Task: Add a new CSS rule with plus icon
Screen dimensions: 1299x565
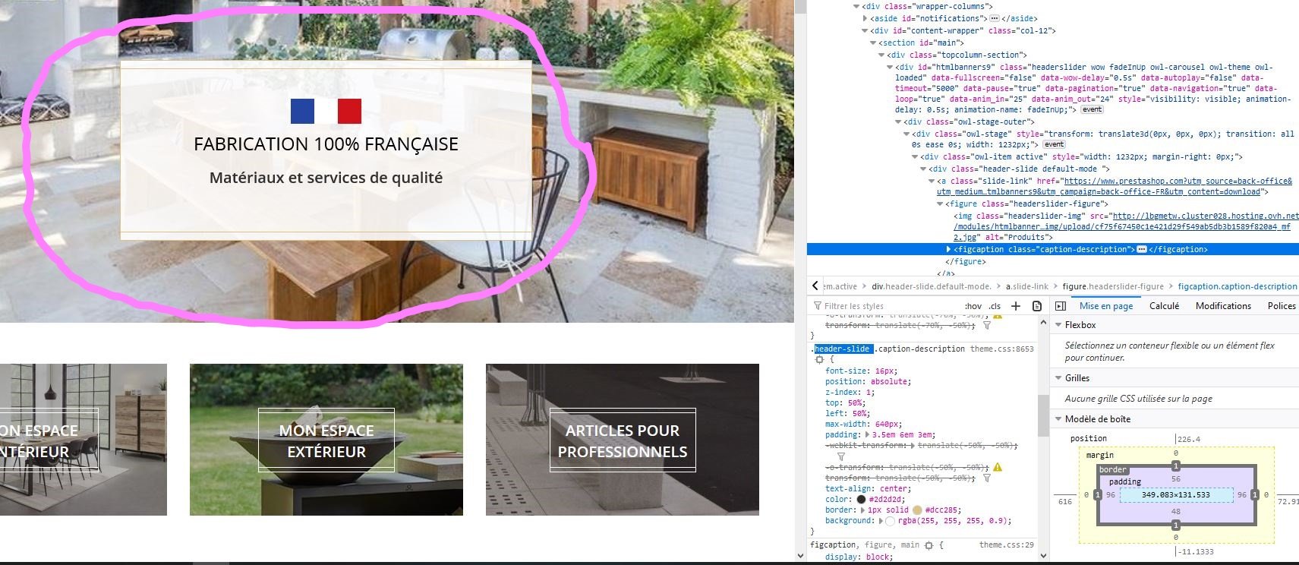Action: [1016, 306]
